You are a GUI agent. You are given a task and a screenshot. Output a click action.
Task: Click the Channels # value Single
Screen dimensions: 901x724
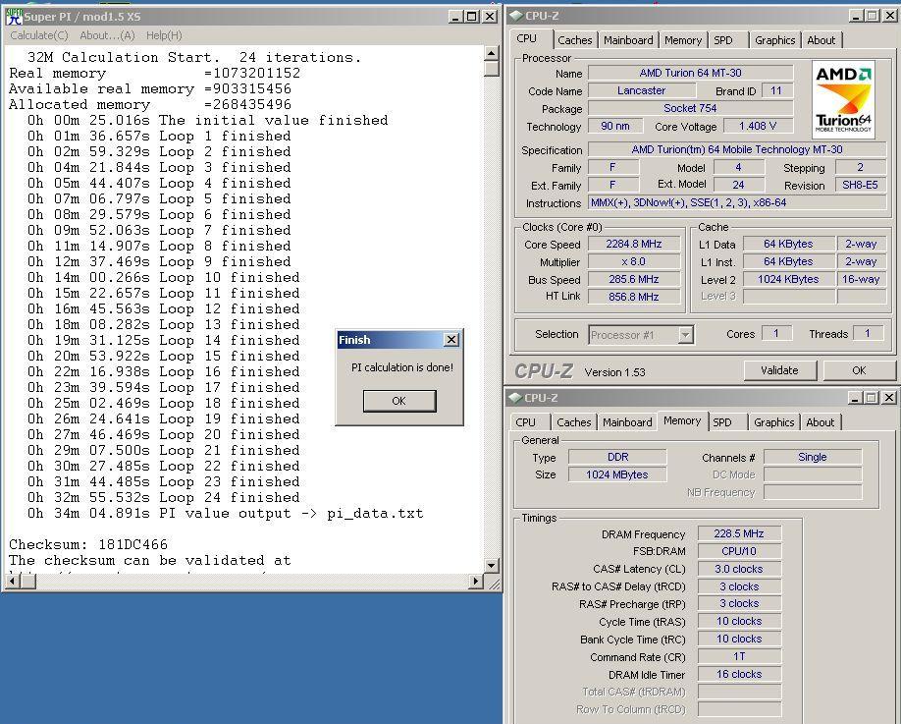(x=813, y=457)
